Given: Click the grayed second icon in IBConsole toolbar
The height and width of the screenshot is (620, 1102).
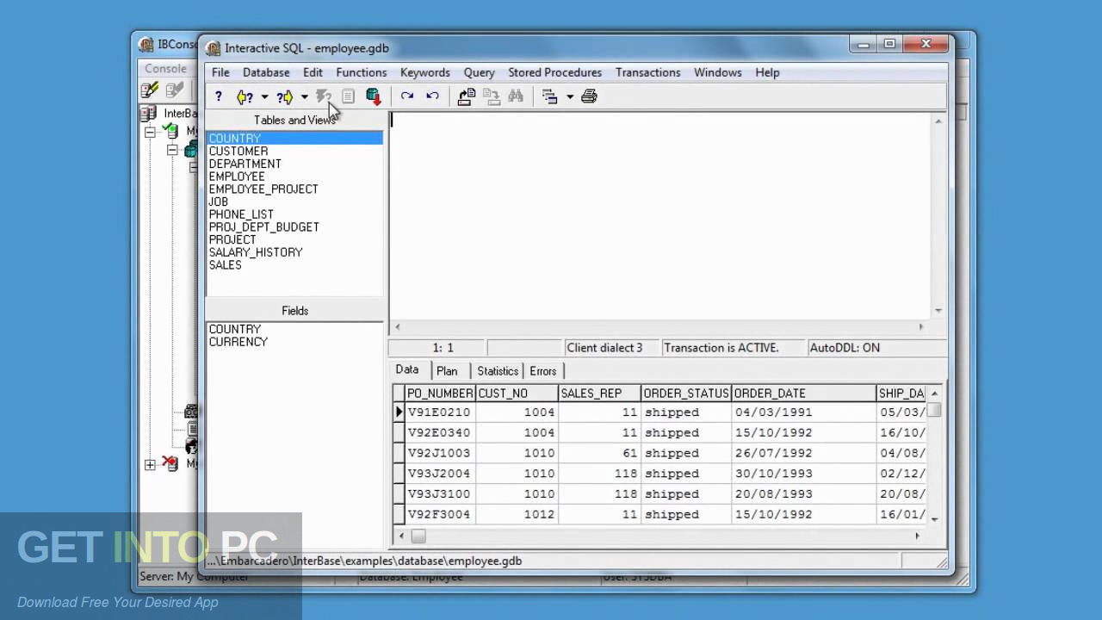Looking at the screenshot, I should [x=175, y=90].
